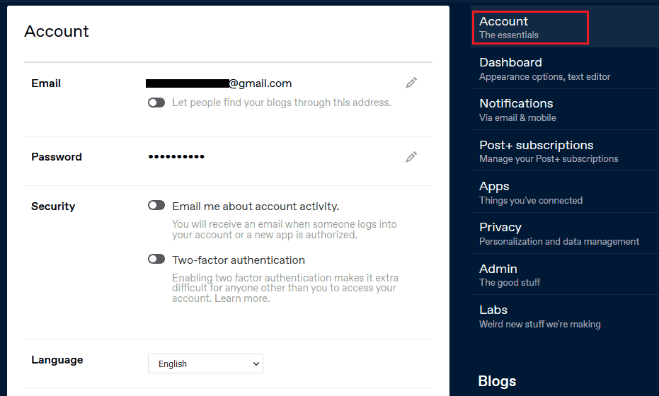This screenshot has height=396, width=659.
Task: Click 'Two-factor authentication' label text
Action: click(x=239, y=260)
